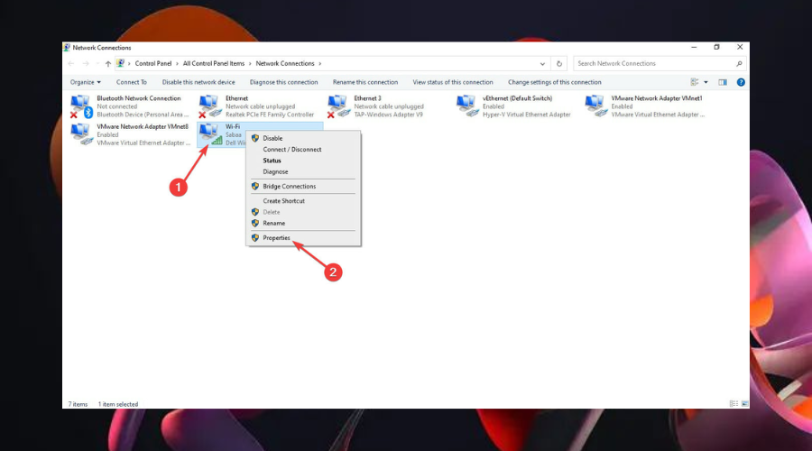Select the Bluetooth Network Connection adapter icon
Screen dimensions: 812x451
pyautogui.click(x=81, y=106)
